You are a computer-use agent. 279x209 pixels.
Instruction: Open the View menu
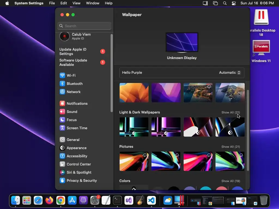(76, 3)
